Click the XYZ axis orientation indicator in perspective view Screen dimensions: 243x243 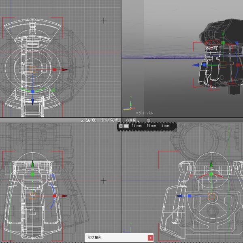[x=130, y=104]
